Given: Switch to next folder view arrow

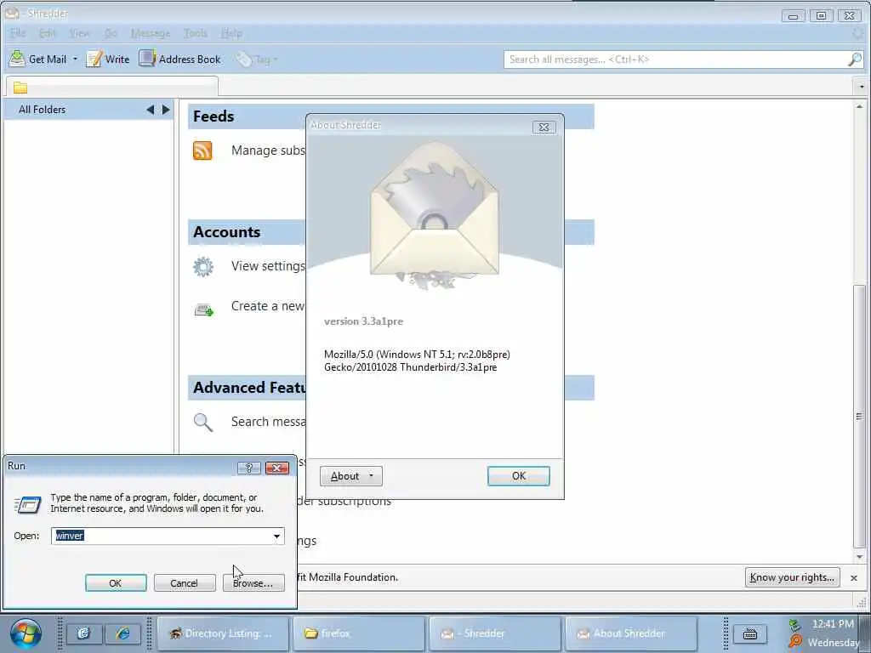Looking at the screenshot, I should (166, 110).
